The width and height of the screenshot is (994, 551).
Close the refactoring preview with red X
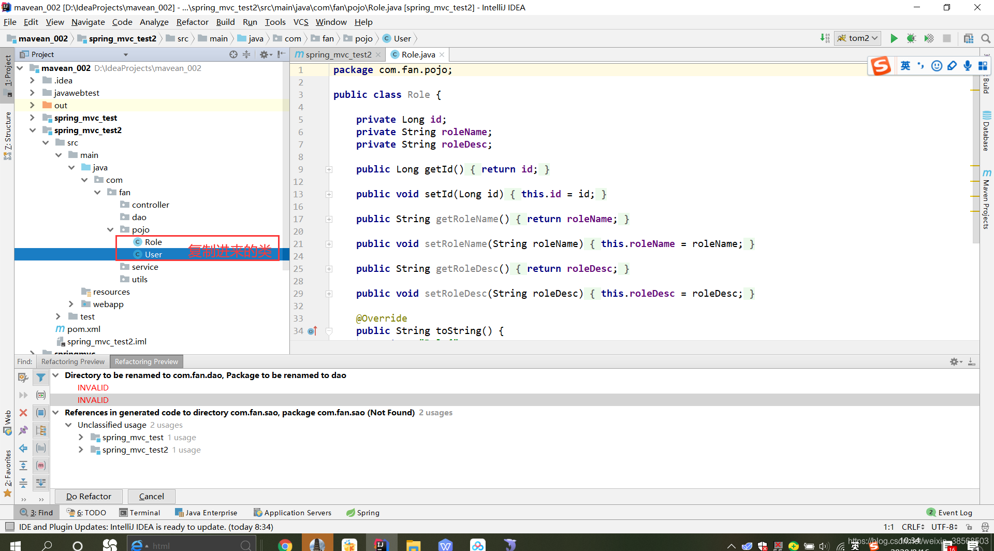click(x=23, y=413)
